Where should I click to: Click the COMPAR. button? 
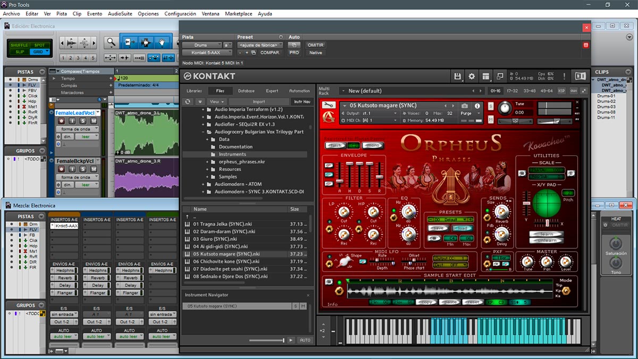pos(270,53)
